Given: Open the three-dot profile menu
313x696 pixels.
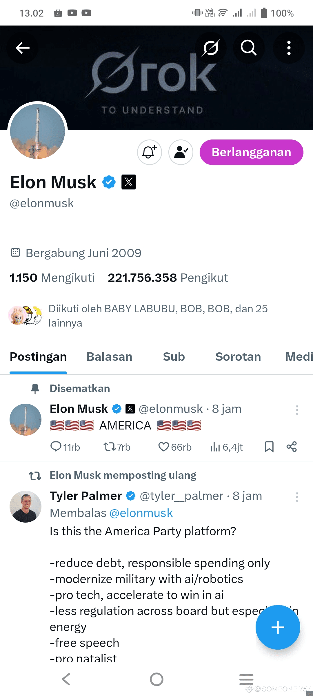Looking at the screenshot, I should [x=289, y=48].
